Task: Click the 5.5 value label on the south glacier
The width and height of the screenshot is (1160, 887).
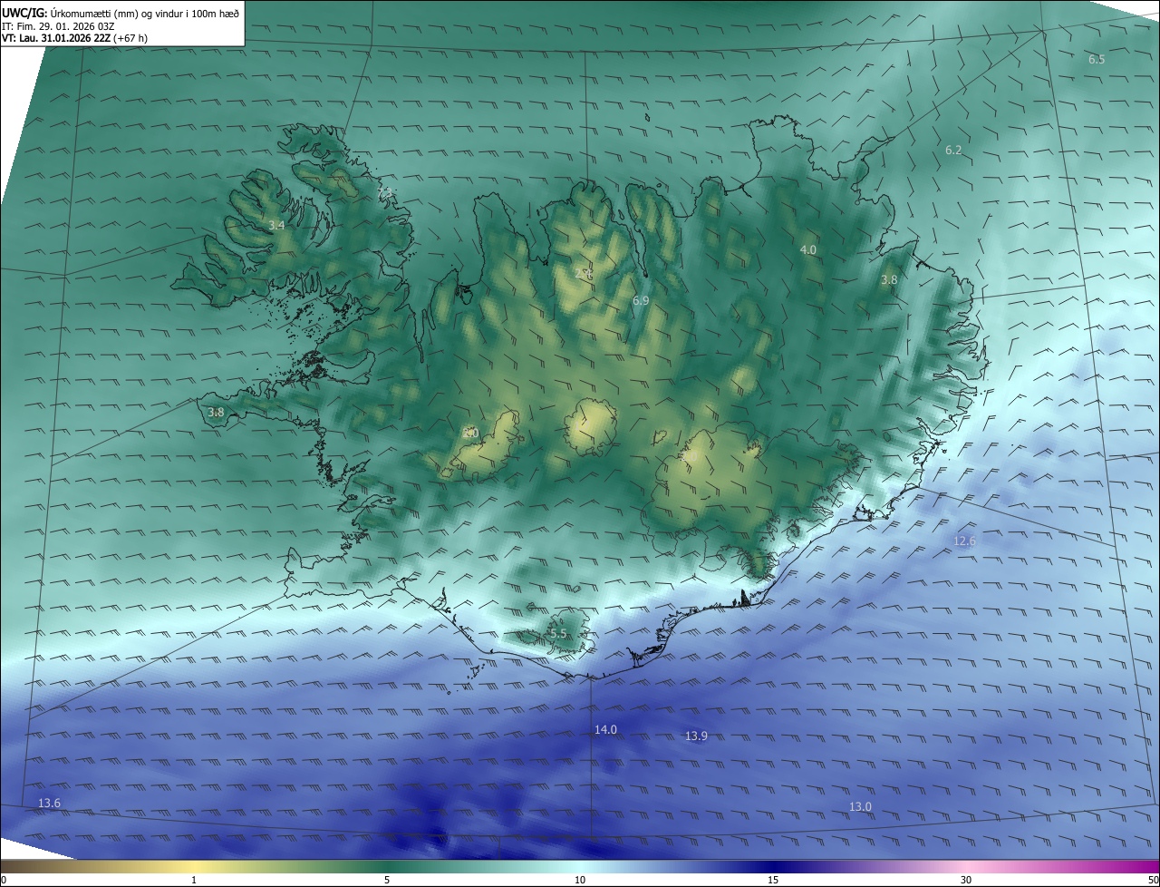Action: (x=557, y=634)
